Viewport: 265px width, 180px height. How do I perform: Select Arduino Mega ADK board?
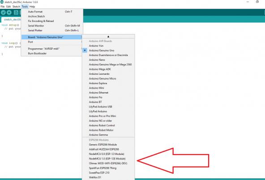click(x=108, y=69)
